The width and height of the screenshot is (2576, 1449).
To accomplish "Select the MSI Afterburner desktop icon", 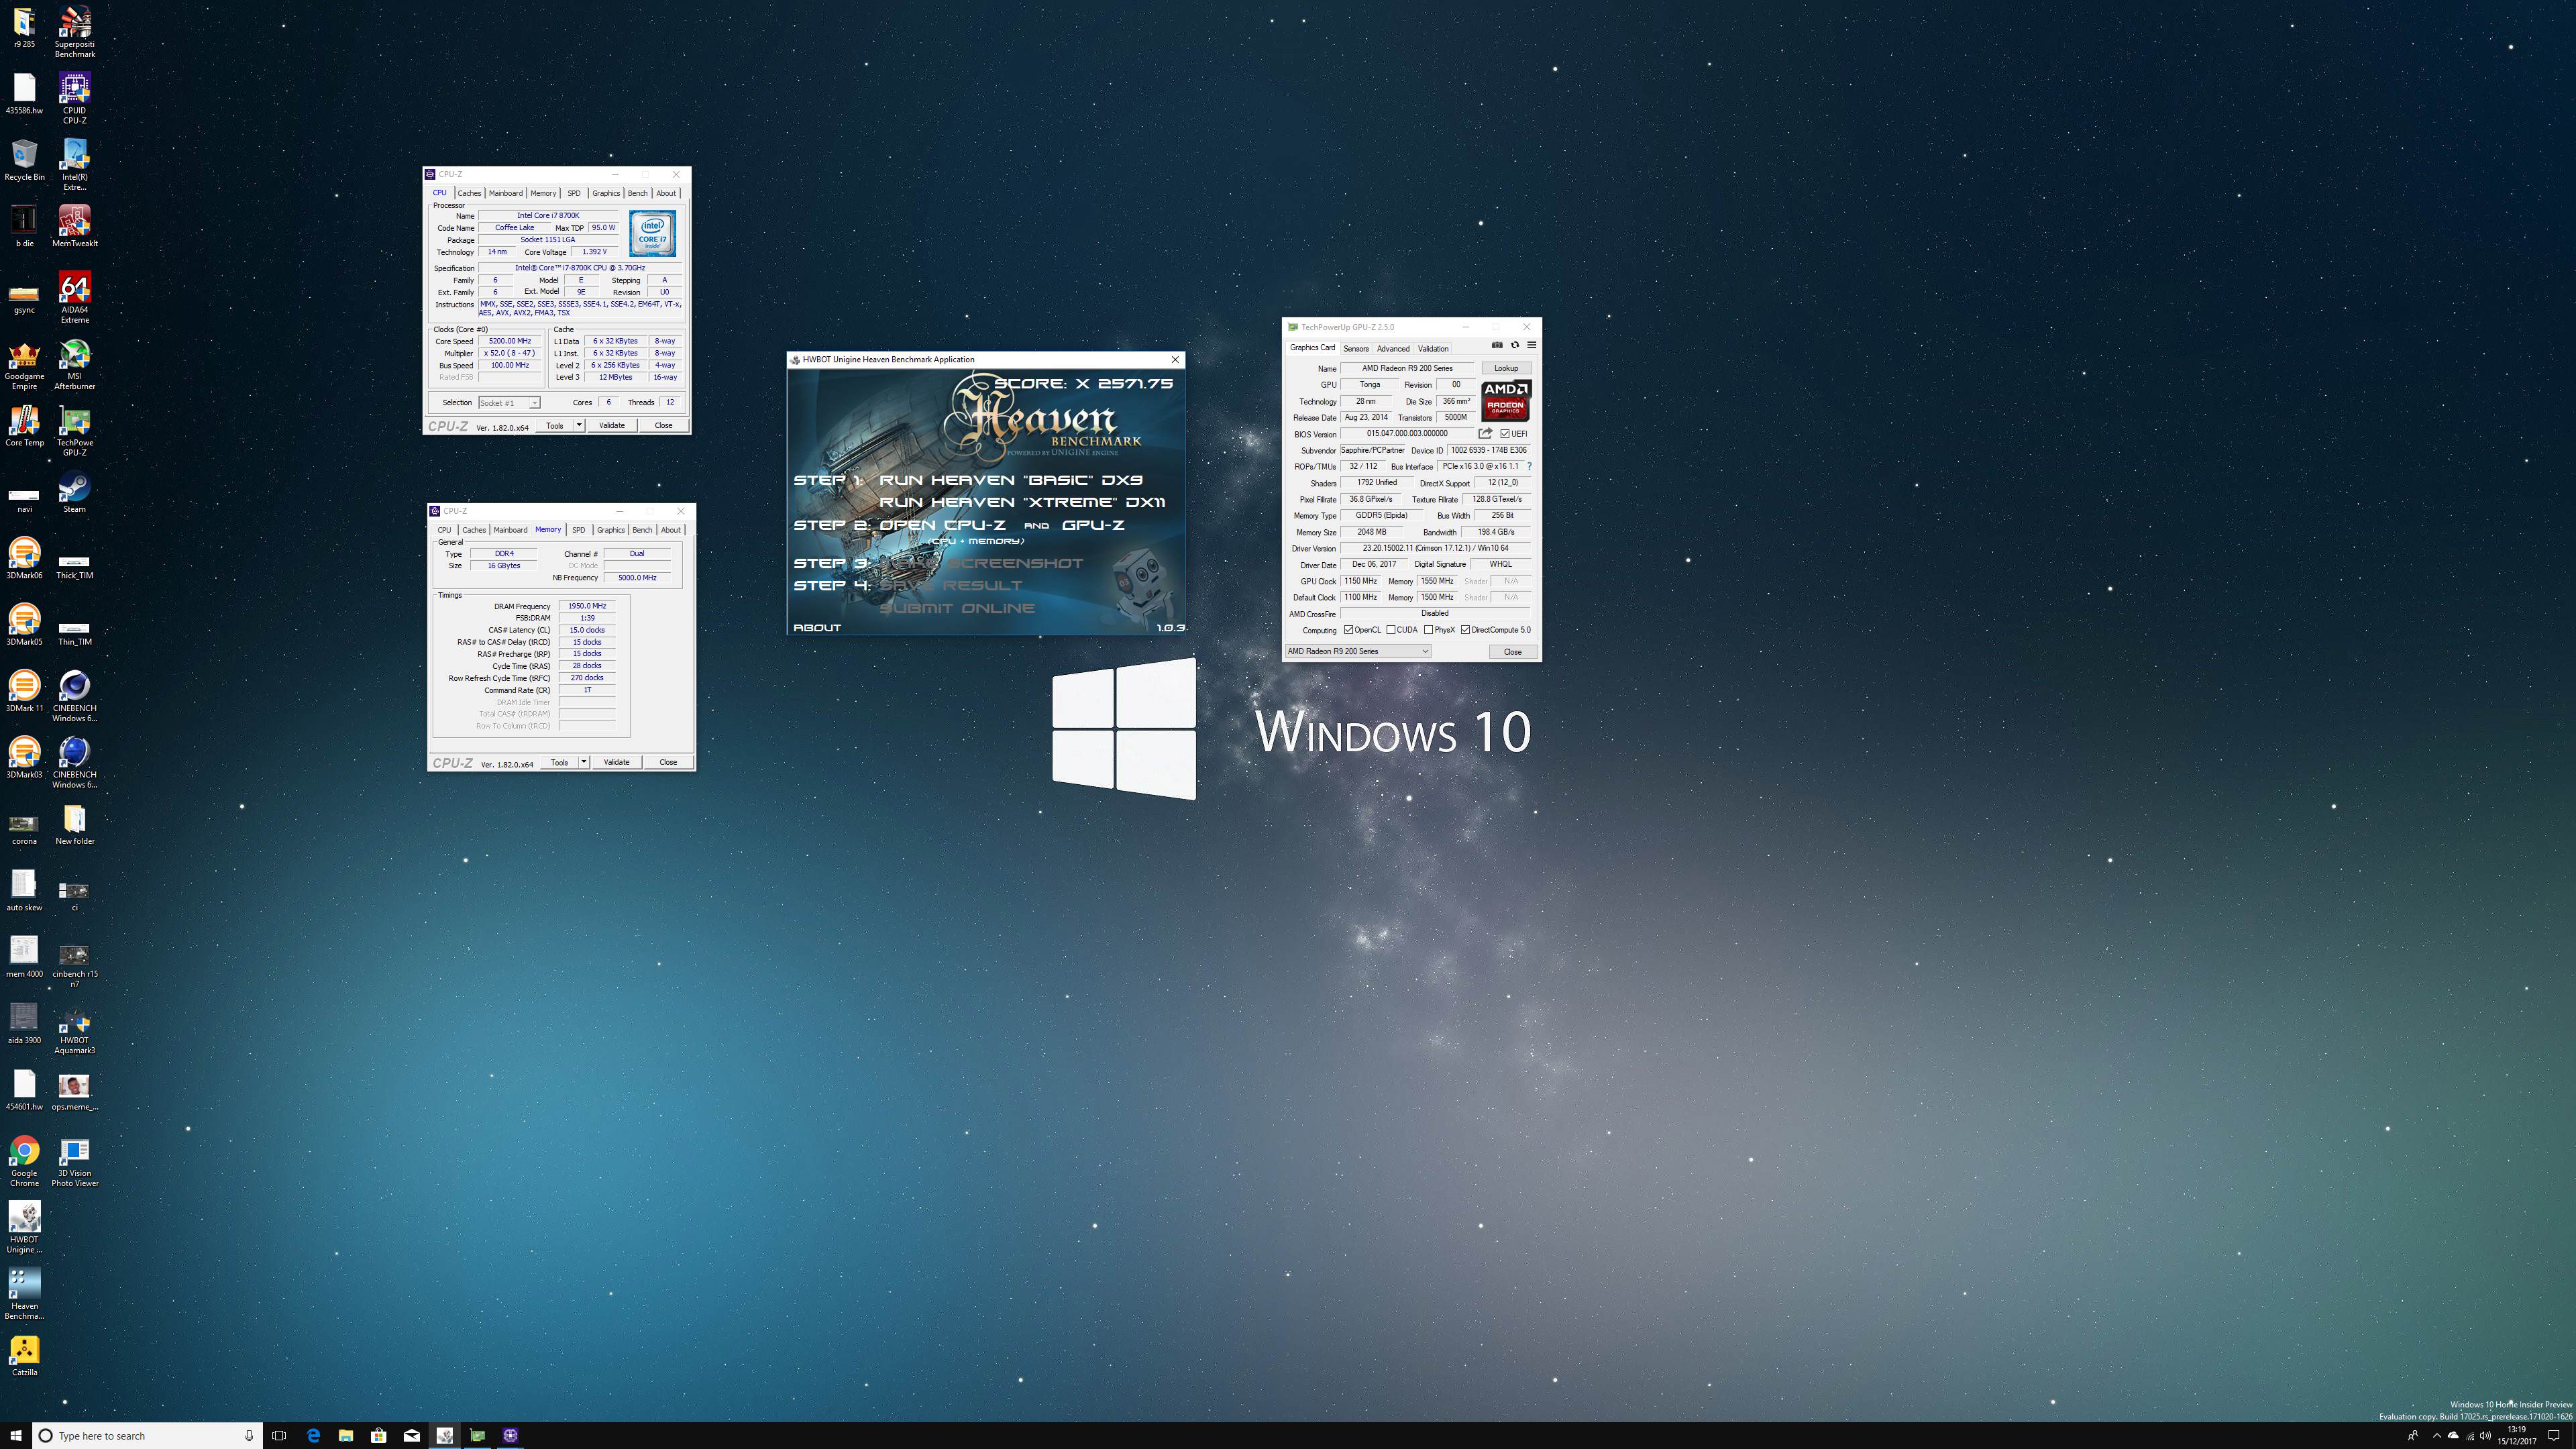I will coord(74,364).
